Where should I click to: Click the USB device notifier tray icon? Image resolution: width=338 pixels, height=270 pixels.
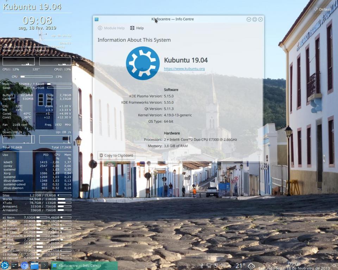pos(202,265)
